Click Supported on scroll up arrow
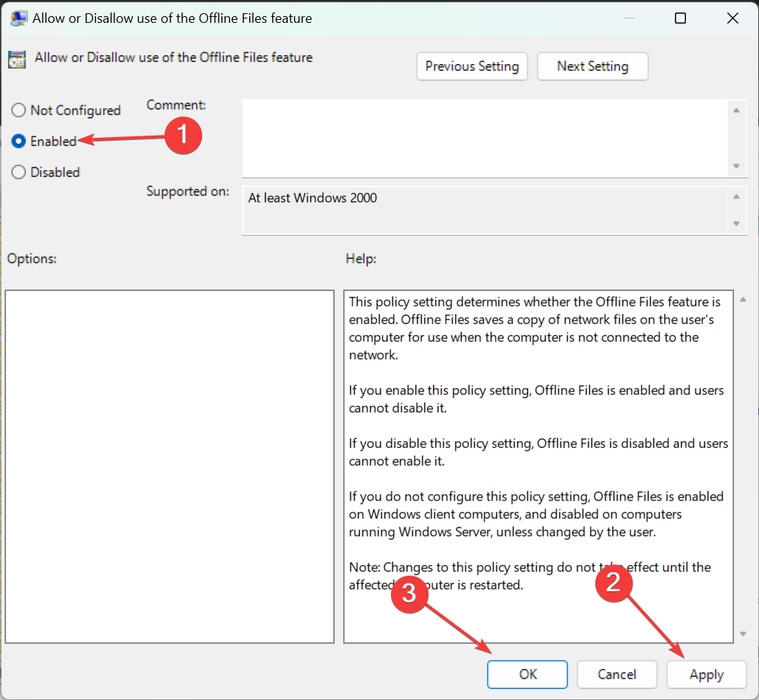 click(x=736, y=196)
